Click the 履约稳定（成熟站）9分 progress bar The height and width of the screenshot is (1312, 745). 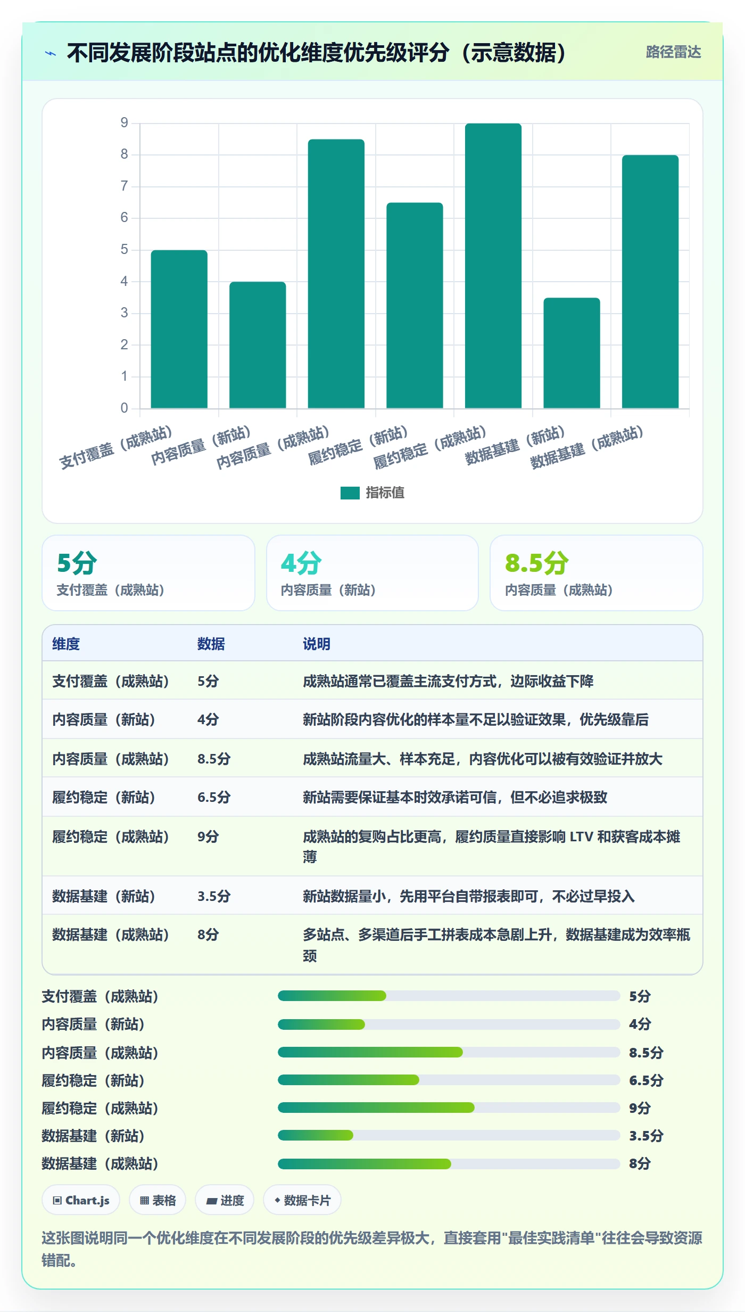pyautogui.click(x=449, y=1108)
